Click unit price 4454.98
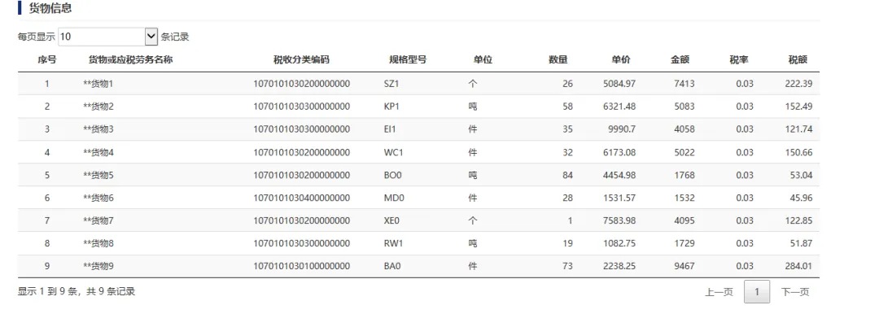 [619, 175]
